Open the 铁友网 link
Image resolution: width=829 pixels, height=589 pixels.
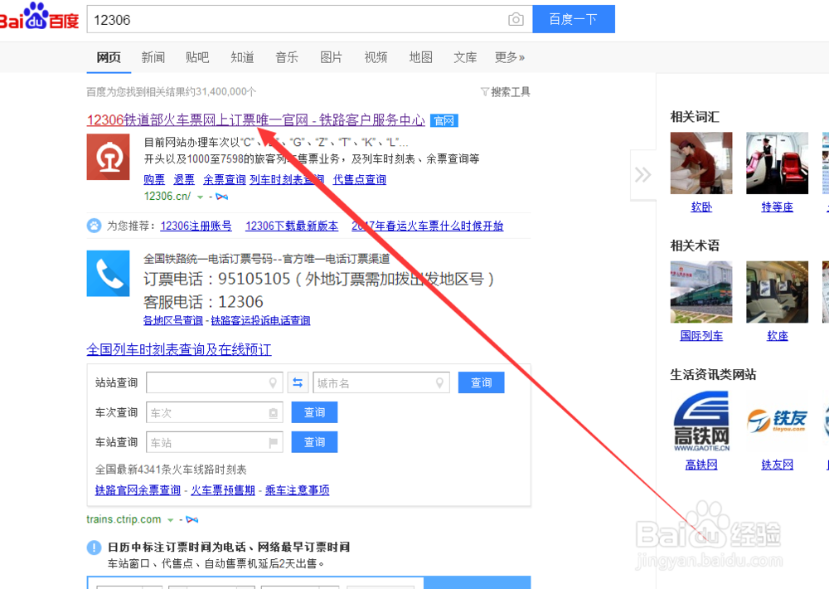pos(778,465)
